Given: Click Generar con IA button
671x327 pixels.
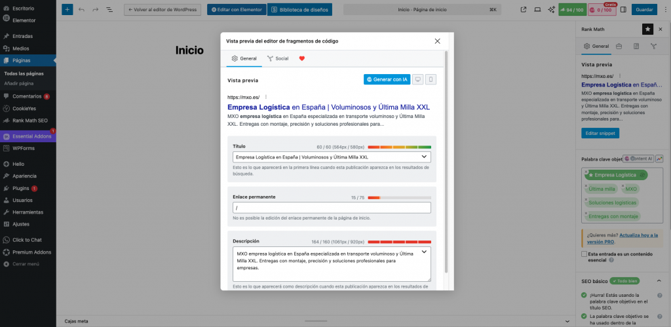Looking at the screenshot, I should click(x=387, y=79).
